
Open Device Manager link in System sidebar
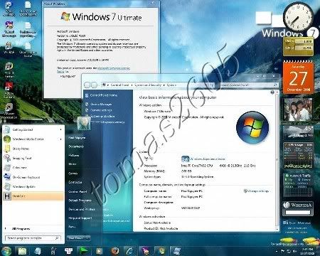(101, 104)
